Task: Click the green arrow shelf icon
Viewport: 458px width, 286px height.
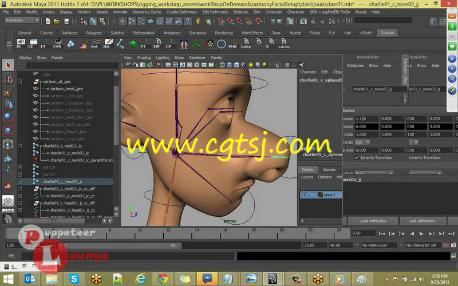Action: pyautogui.click(x=133, y=44)
